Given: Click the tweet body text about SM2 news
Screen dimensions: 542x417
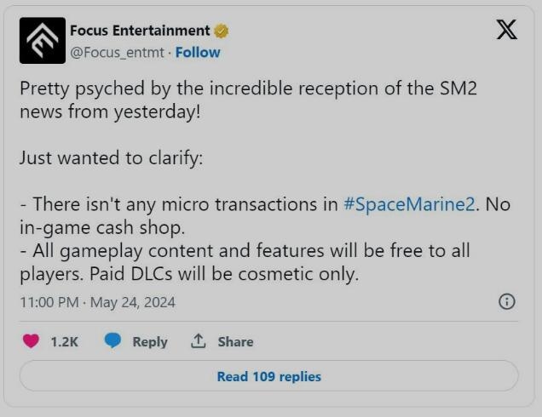Looking at the screenshot, I should pyautogui.click(x=248, y=100).
